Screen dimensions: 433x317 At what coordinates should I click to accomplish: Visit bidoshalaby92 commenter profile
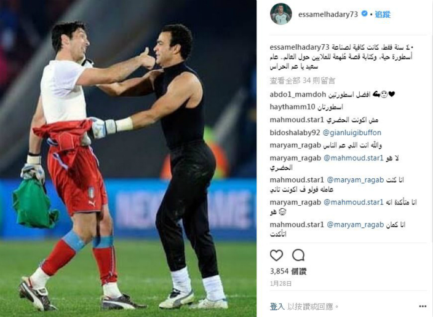295,133
